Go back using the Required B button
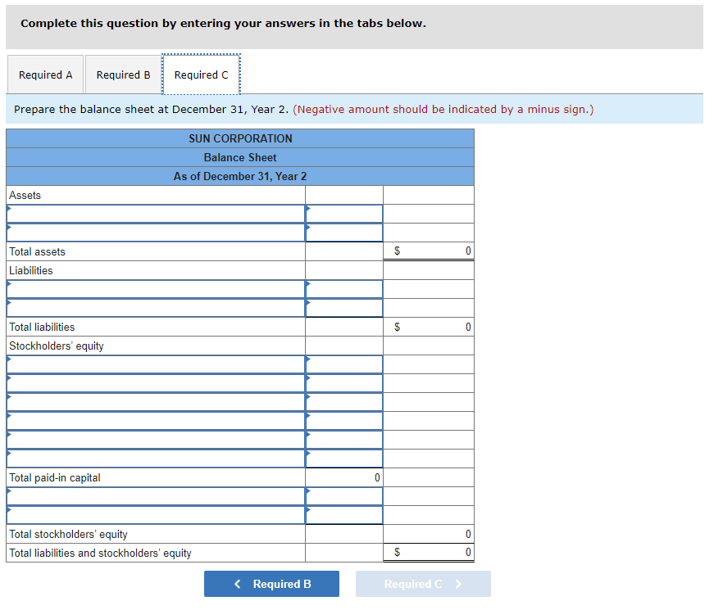 click(x=271, y=584)
